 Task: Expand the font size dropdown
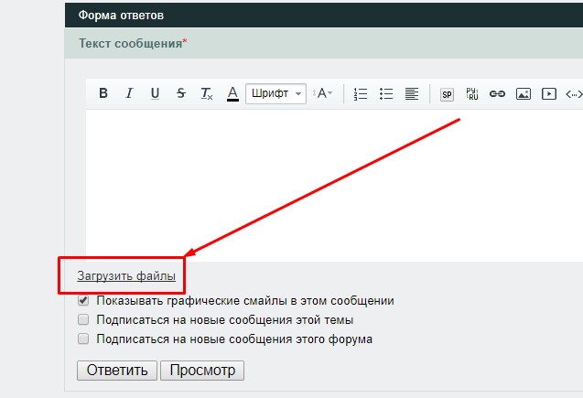[323, 93]
